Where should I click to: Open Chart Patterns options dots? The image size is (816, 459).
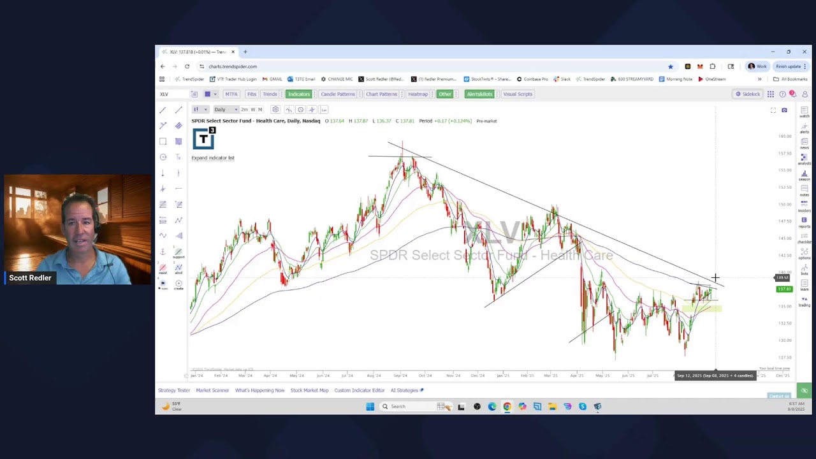[x=402, y=94]
